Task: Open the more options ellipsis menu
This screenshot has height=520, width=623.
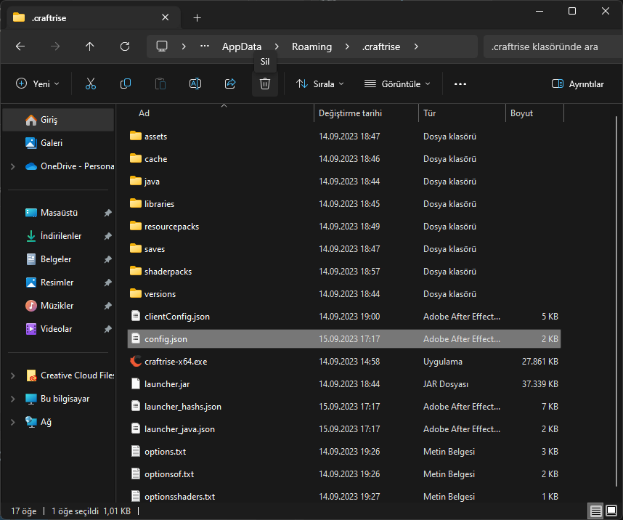Action: coord(460,84)
